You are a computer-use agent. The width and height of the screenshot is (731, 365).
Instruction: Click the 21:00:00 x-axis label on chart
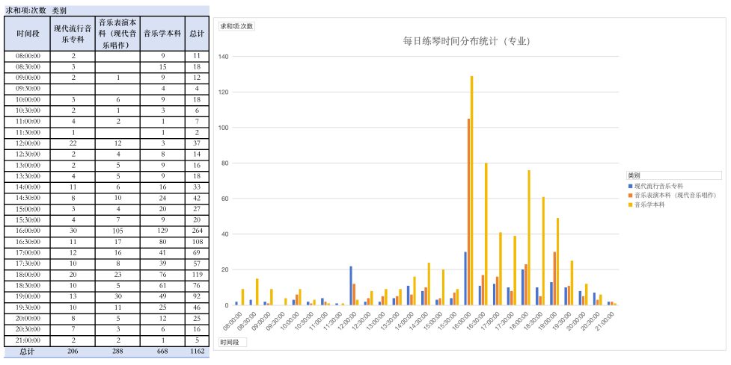[x=605, y=320]
